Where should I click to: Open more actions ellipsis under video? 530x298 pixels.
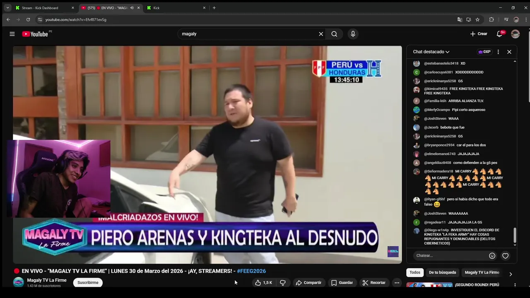[397, 283]
